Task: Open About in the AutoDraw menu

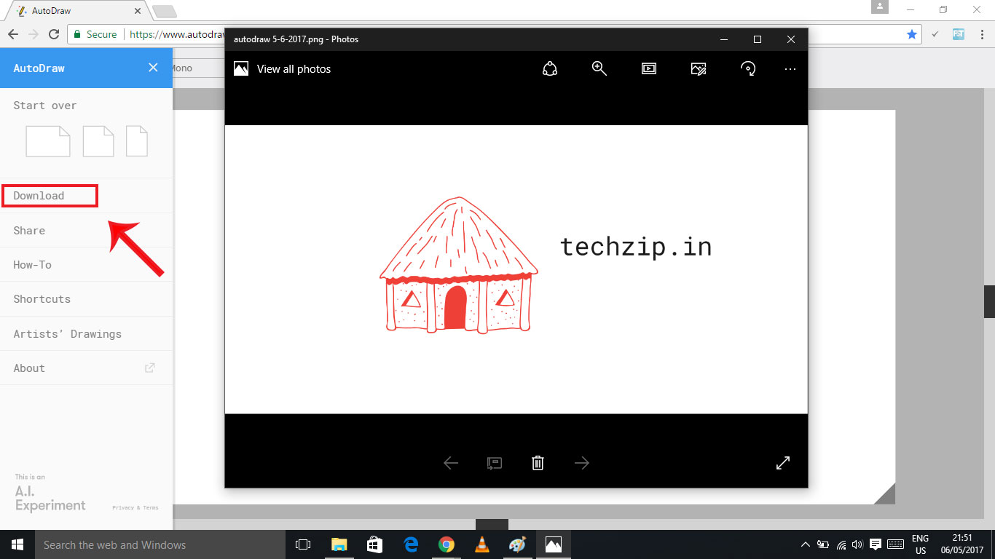Action: coord(29,368)
